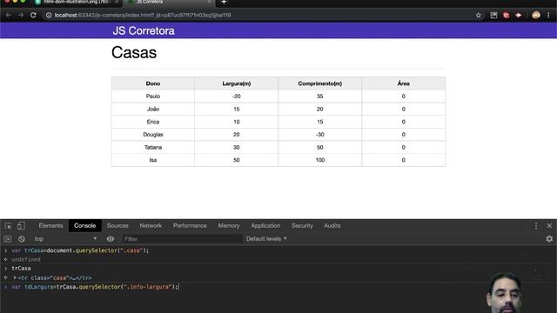Image resolution: width=557 pixels, height=313 pixels.
Task: Reload the localhost page
Action: (33, 16)
